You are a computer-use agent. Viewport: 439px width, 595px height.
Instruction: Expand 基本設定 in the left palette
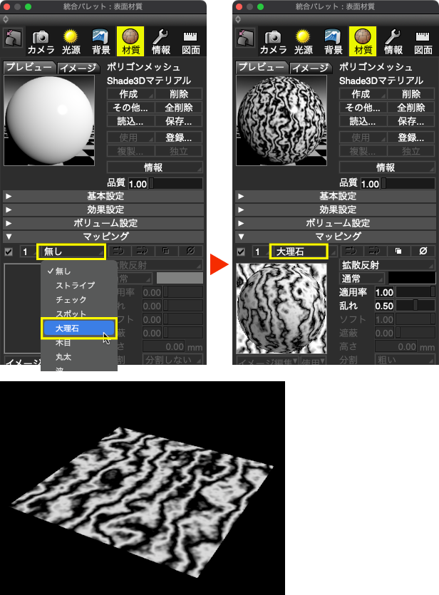click(9, 196)
